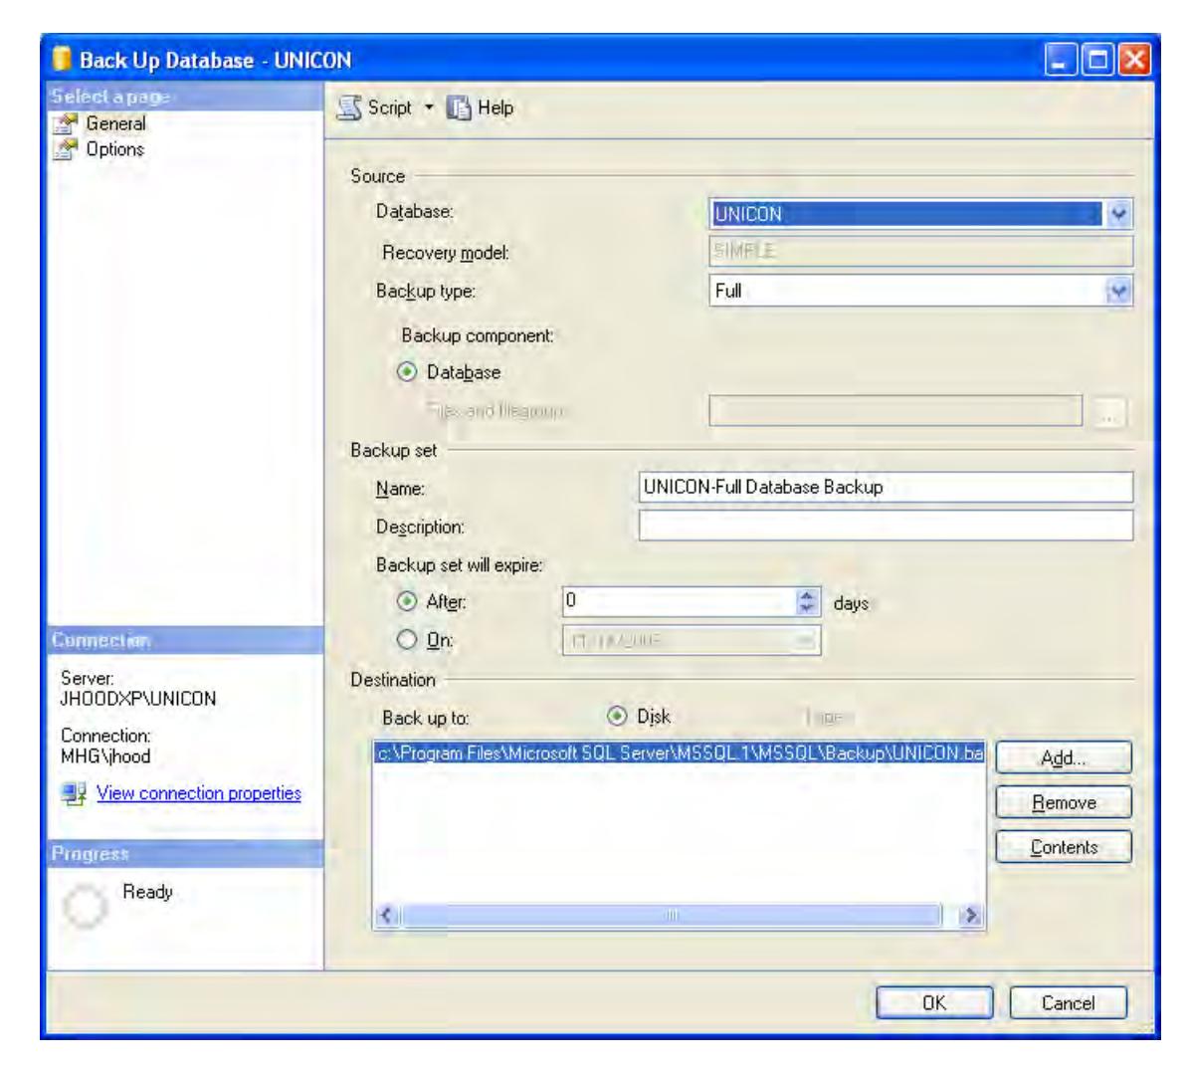The width and height of the screenshot is (1190, 1070).
Task: Select the Disk destination radio button
Action: point(618,716)
